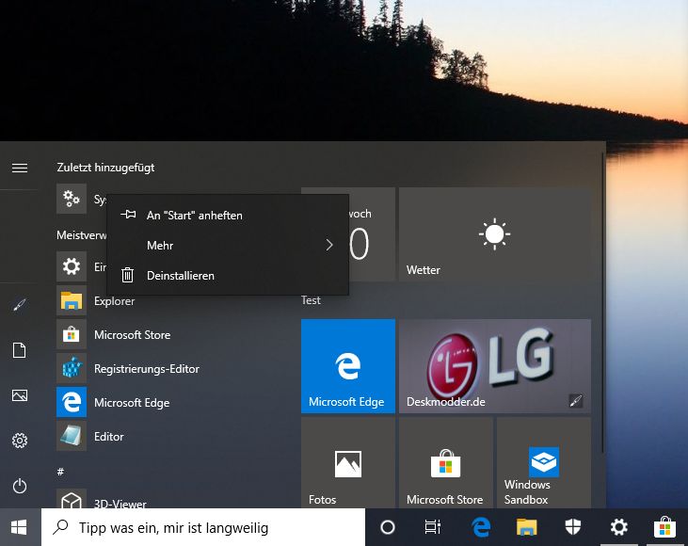688x546 pixels.
Task: Click the "Editor" label in app list
Action: tap(109, 436)
